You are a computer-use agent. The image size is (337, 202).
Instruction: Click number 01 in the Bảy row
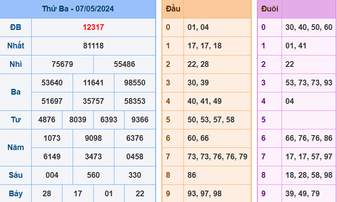click(109, 194)
